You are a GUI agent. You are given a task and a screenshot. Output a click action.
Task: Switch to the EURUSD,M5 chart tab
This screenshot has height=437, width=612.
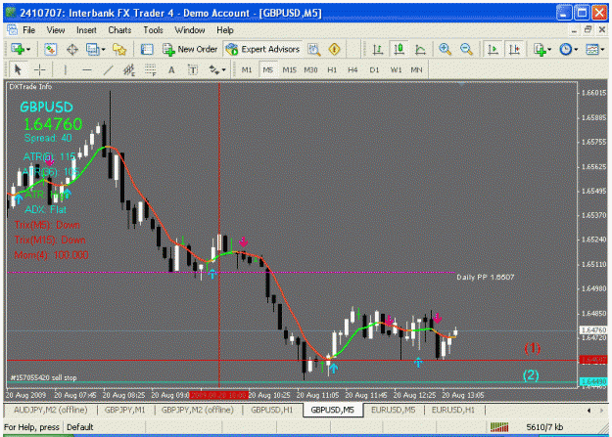[x=393, y=410]
